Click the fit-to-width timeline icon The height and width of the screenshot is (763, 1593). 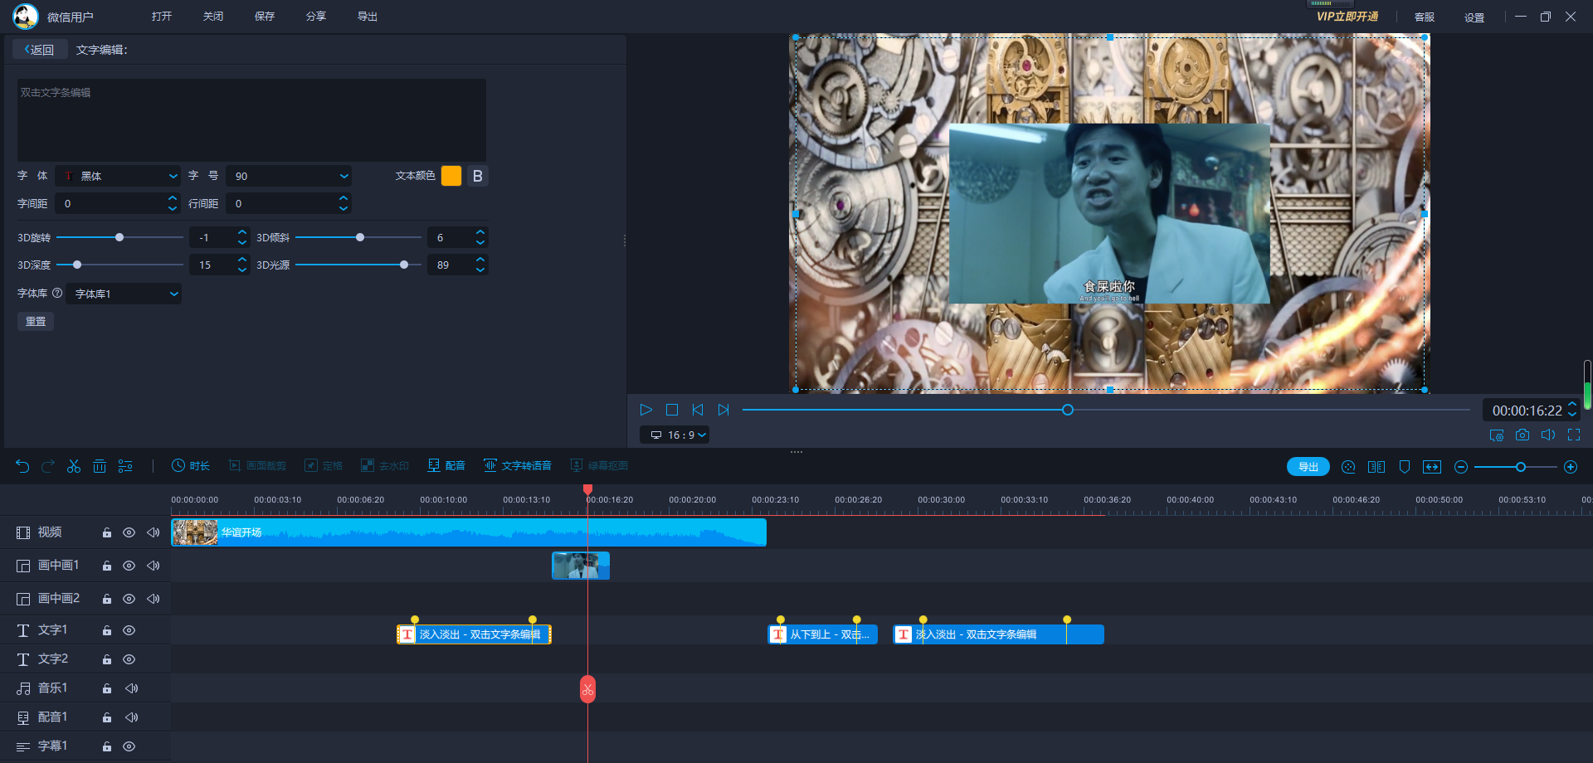(x=1431, y=467)
